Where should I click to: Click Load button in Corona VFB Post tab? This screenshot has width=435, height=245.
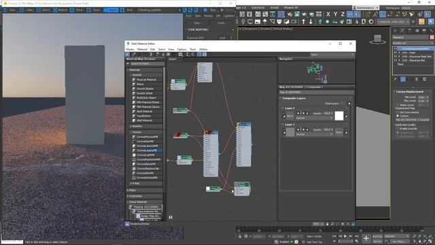click(221, 22)
